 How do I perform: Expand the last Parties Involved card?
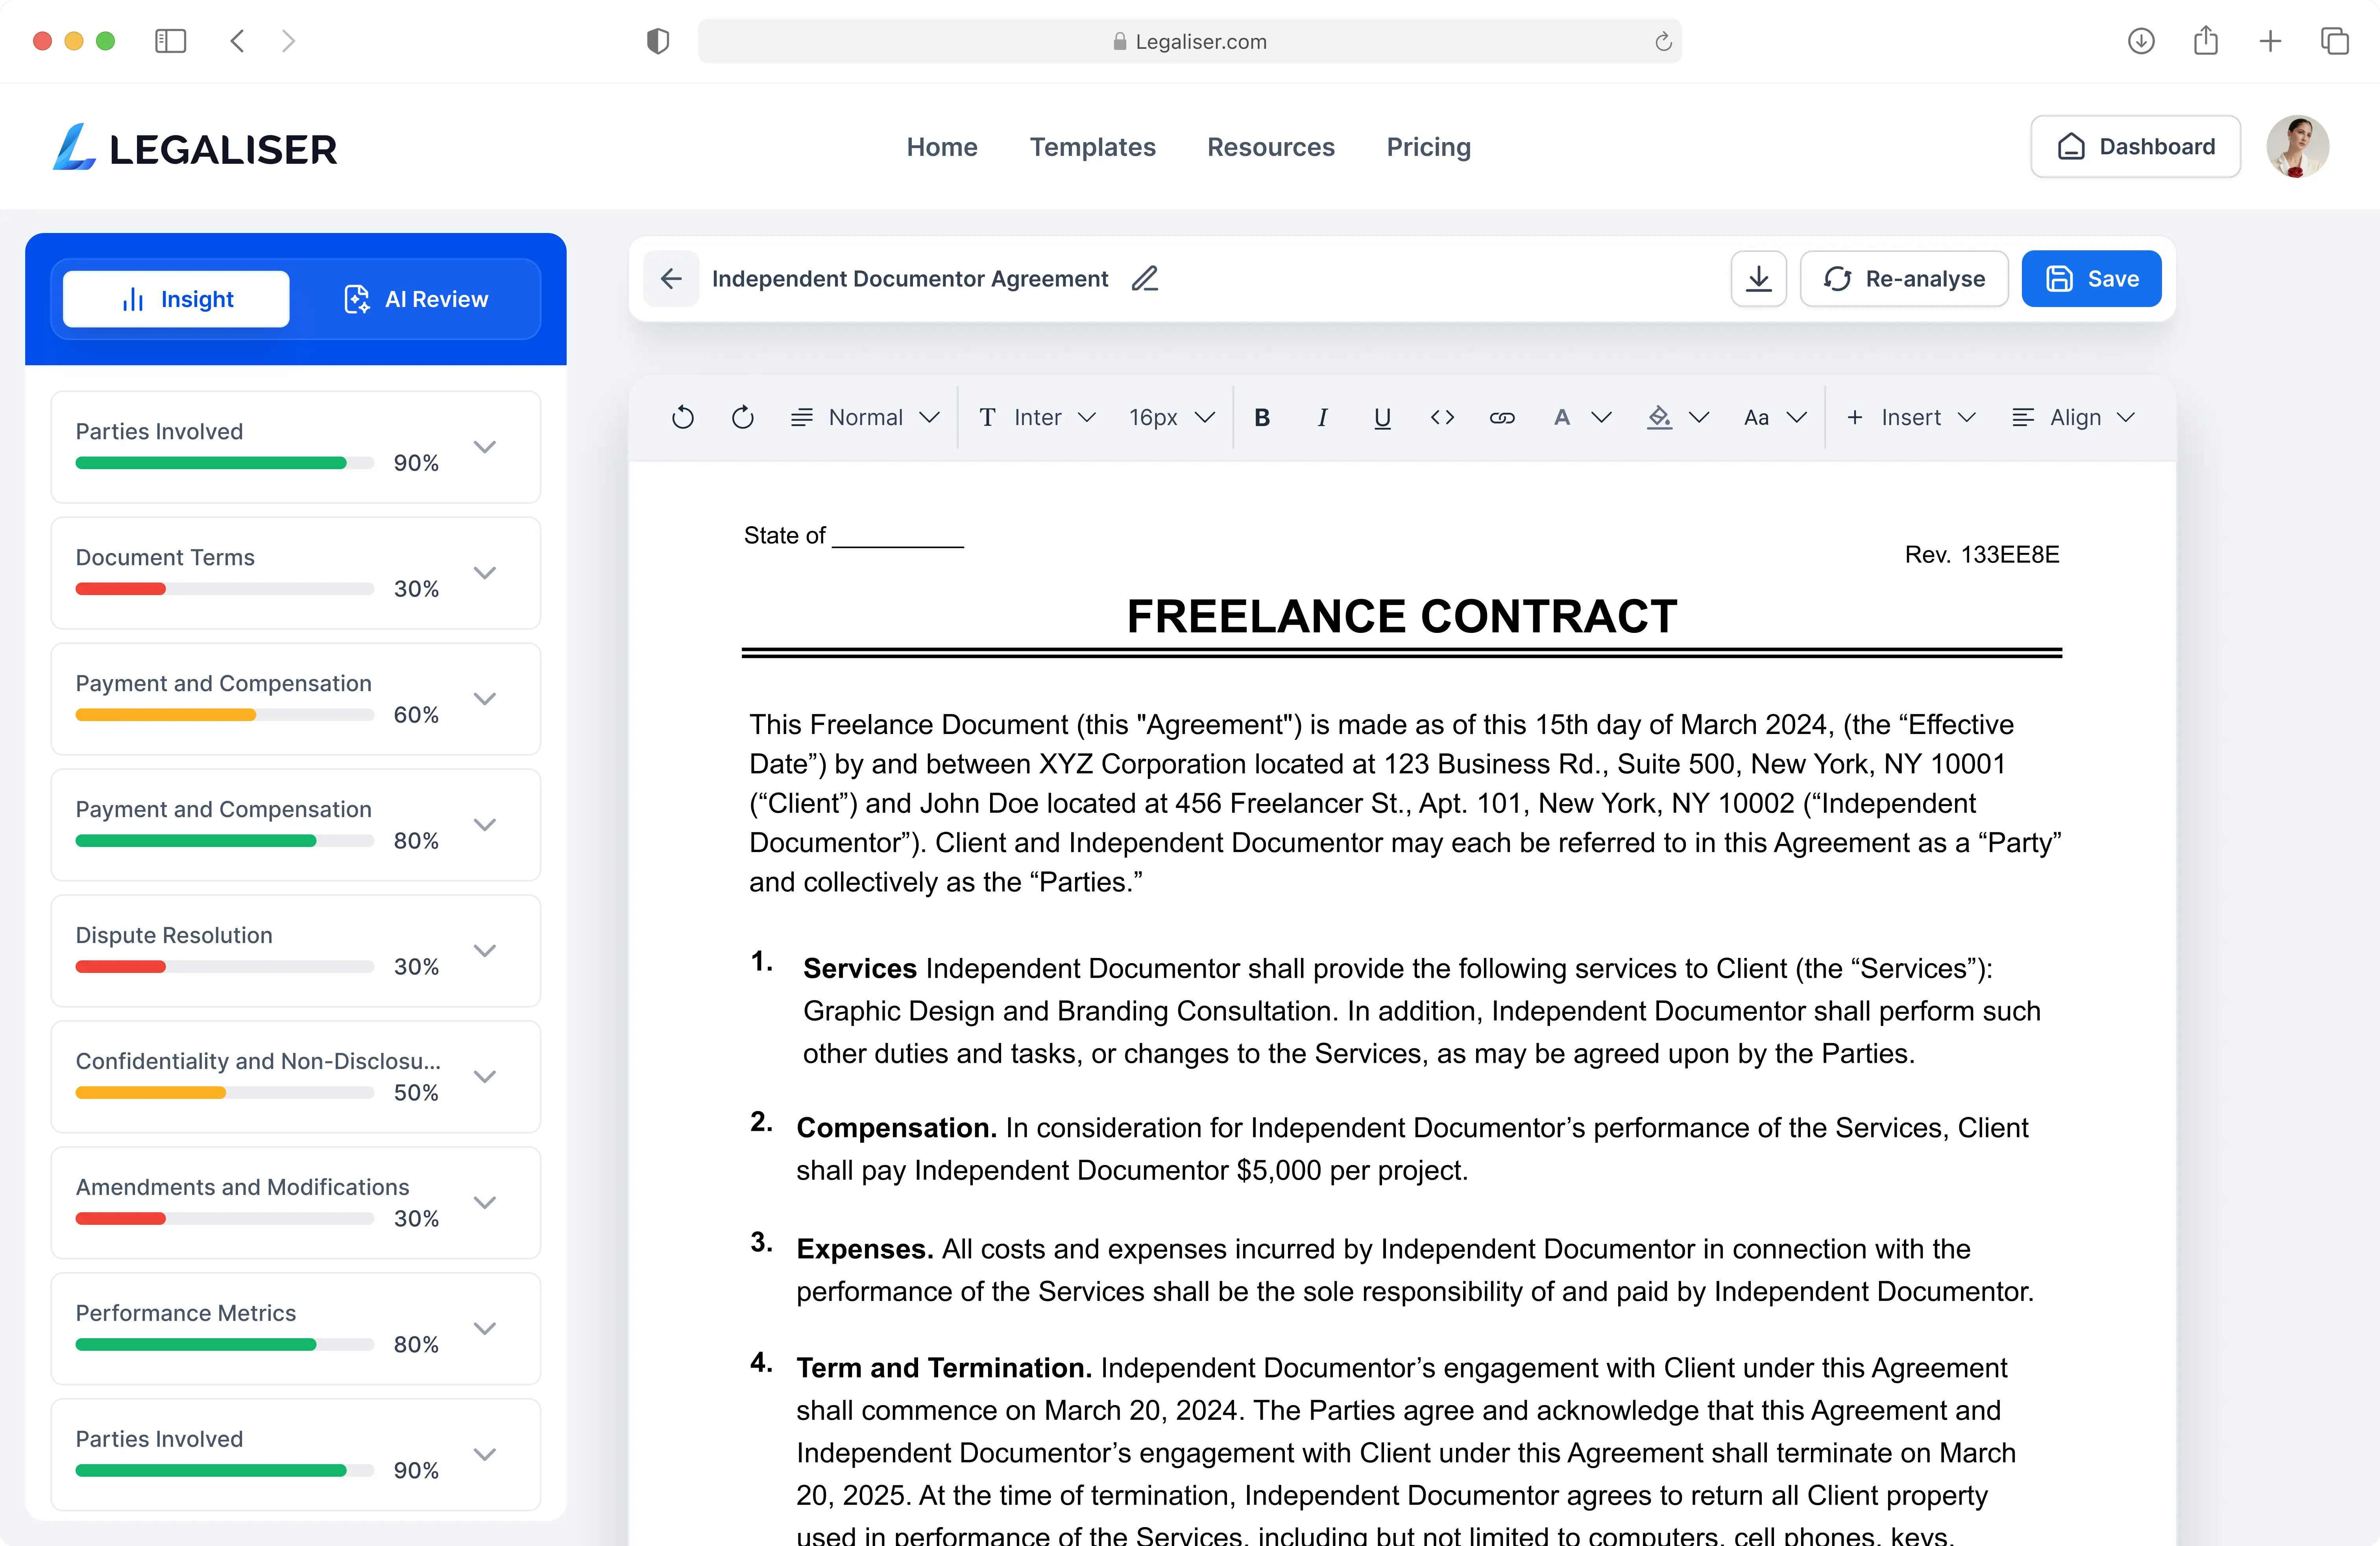click(x=484, y=1455)
